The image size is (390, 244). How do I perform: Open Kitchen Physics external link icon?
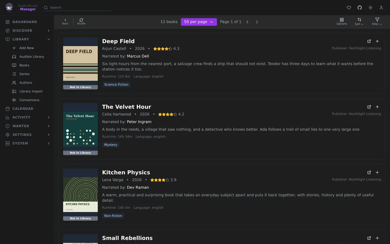(369, 172)
